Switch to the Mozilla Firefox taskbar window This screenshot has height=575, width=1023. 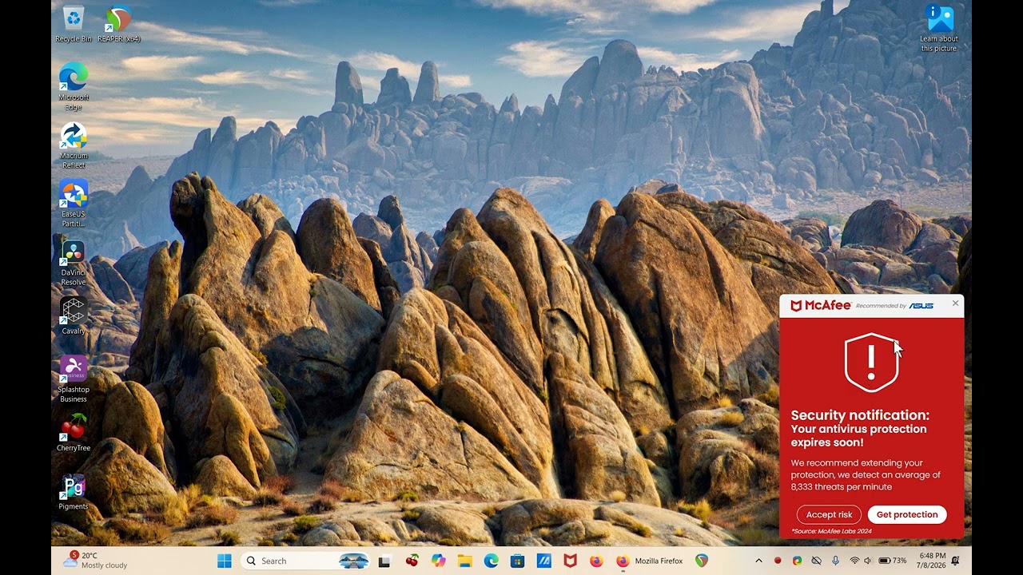click(x=649, y=561)
